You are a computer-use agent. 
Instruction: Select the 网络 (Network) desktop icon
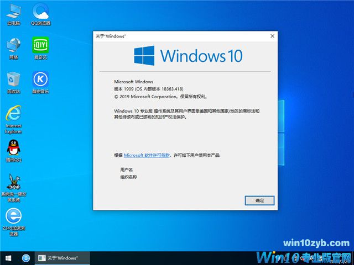[x=14, y=46]
